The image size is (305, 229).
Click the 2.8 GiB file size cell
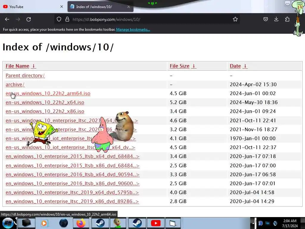[x=178, y=201]
